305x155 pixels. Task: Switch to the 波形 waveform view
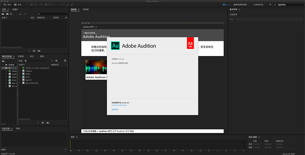7,4
